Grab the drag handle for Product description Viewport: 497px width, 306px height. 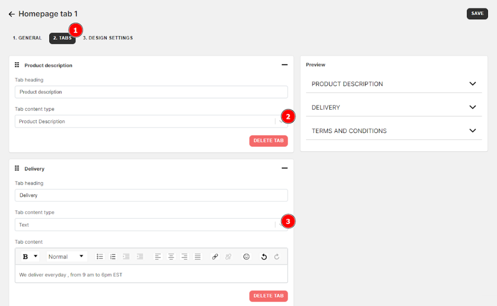tap(17, 65)
